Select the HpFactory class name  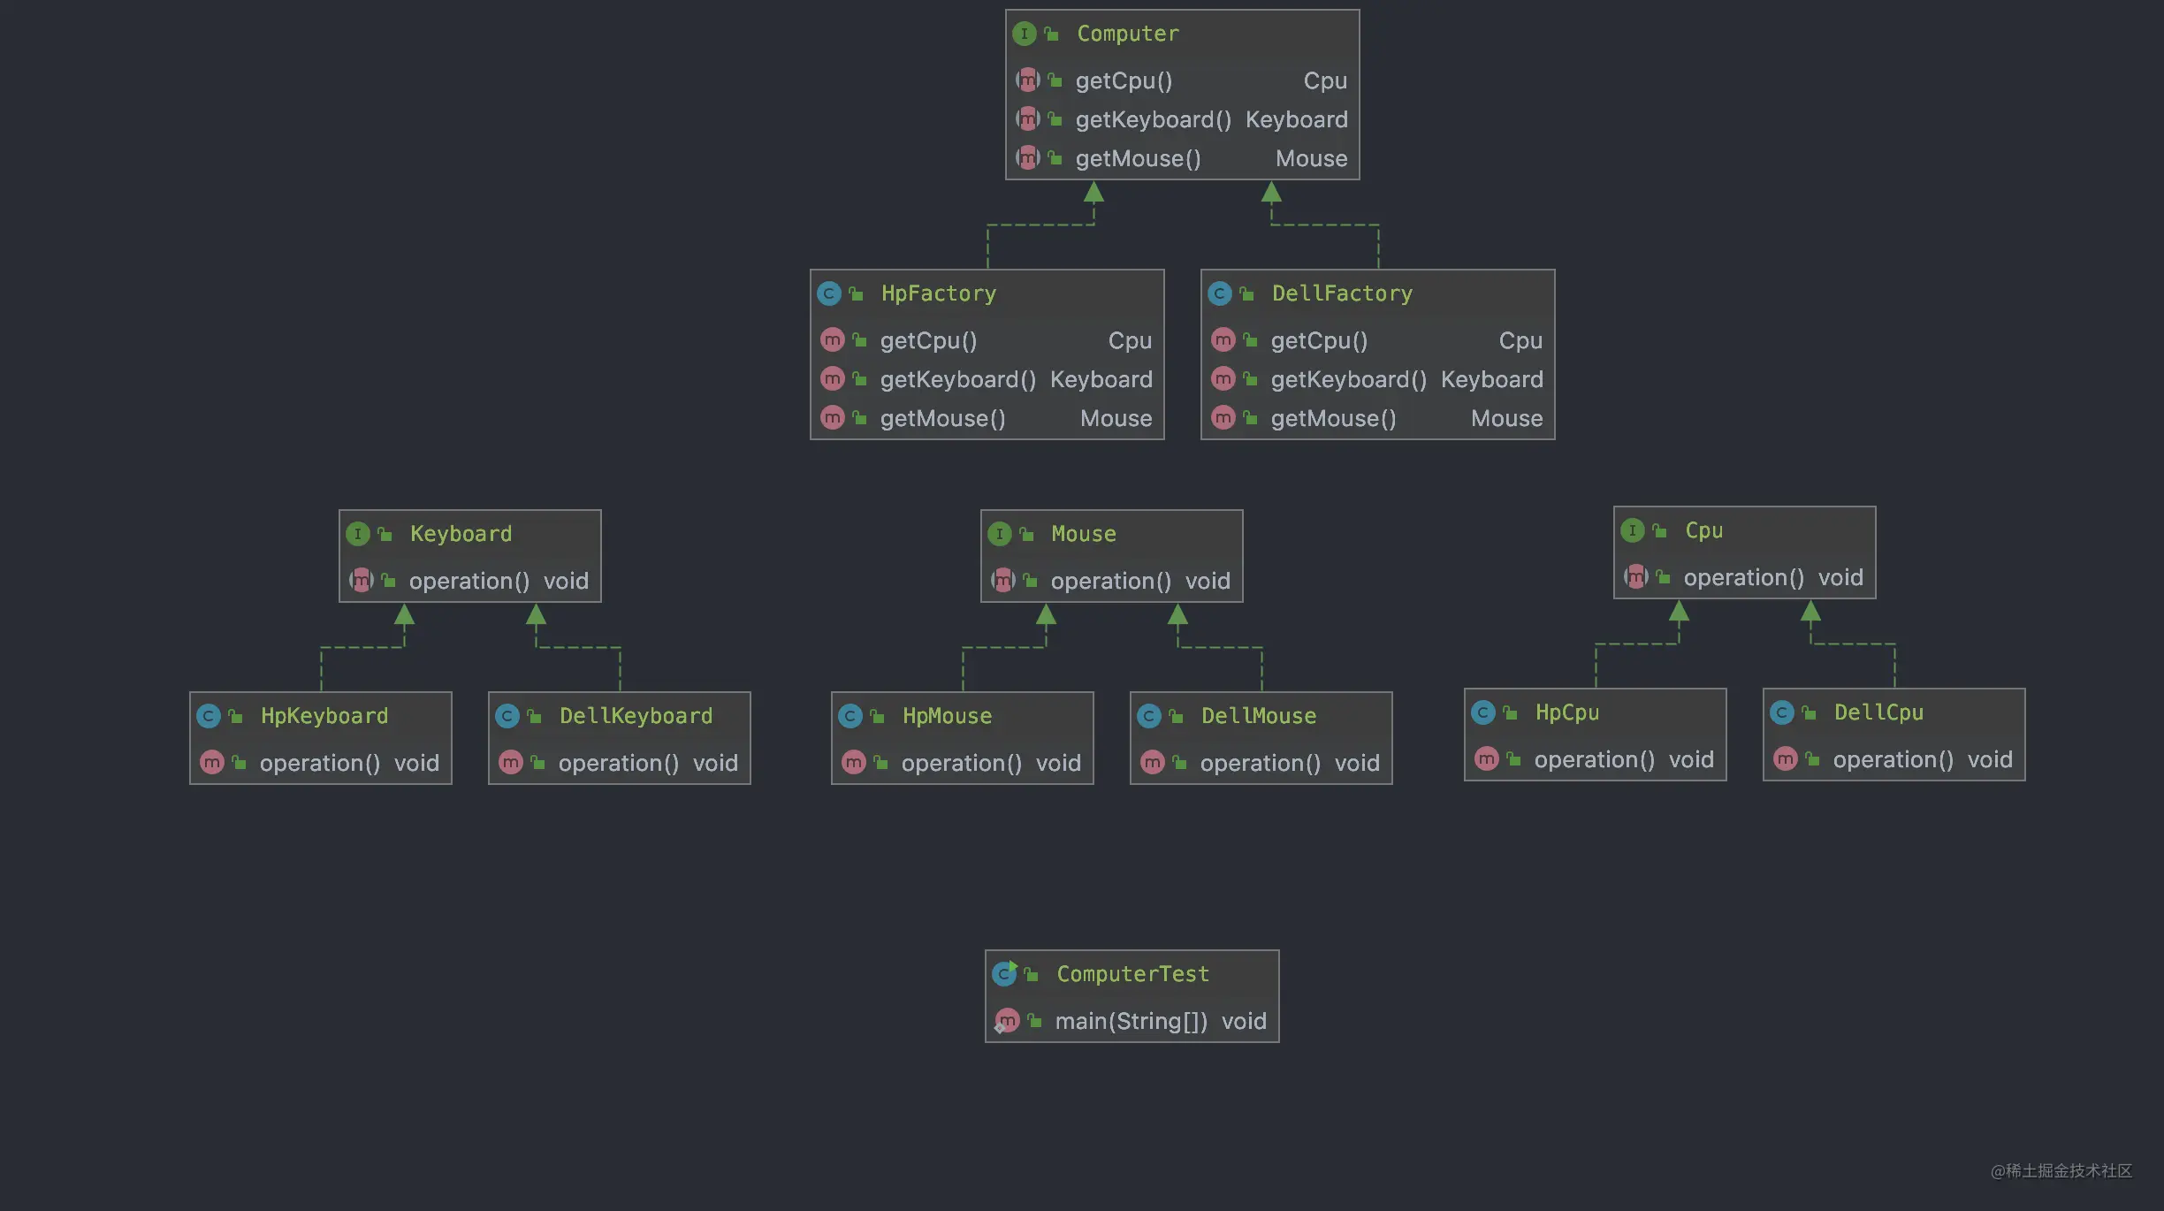[939, 293]
